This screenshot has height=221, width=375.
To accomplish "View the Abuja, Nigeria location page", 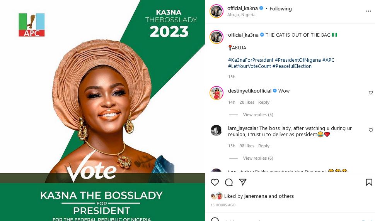I will (241, 15).
